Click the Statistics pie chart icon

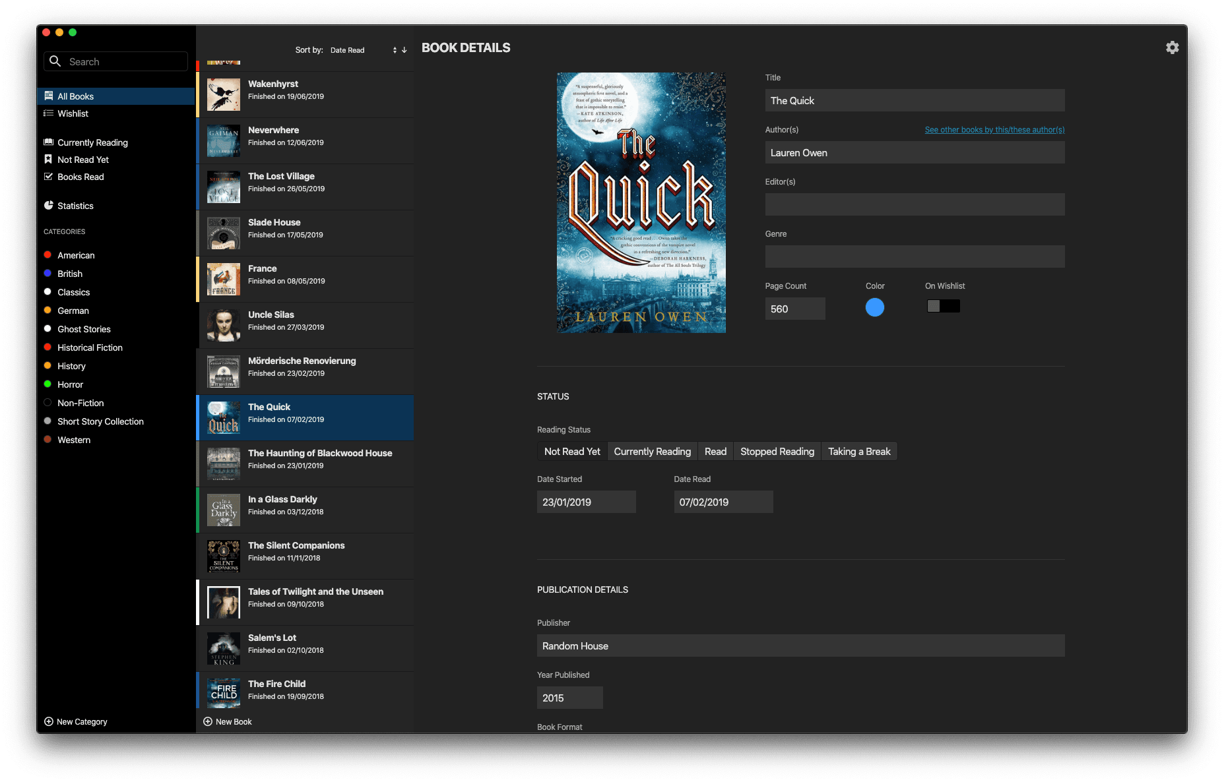click(48, 206)
